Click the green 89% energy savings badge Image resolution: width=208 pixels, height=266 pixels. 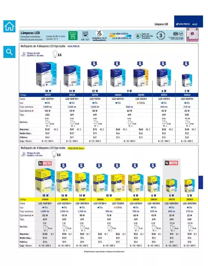tap(73, 35)
